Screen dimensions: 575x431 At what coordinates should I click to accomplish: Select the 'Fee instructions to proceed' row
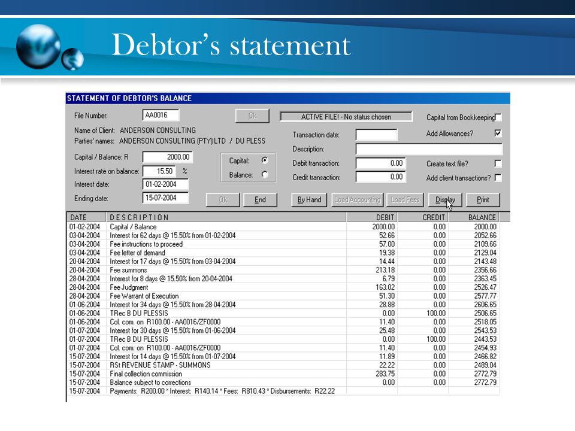click(283, 244)
